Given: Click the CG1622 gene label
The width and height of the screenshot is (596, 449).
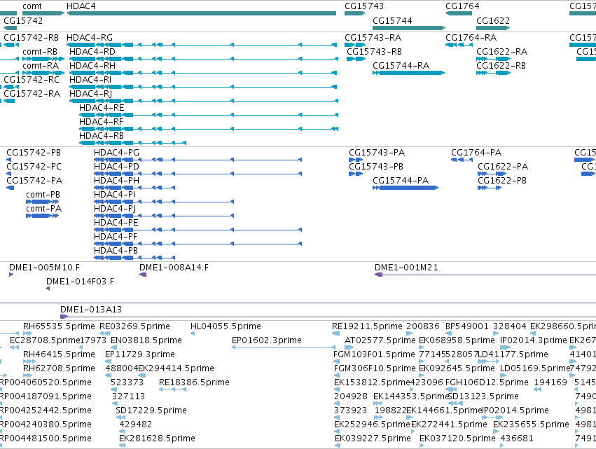Looking at the screenshot, I should pyautogui.click(x=493, y=20).
